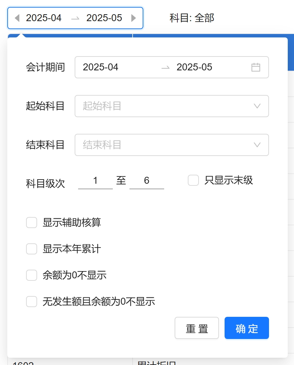Enable the 只显示末级 checkbox
This screenshot has height=365, width=294.
point(193,181)
